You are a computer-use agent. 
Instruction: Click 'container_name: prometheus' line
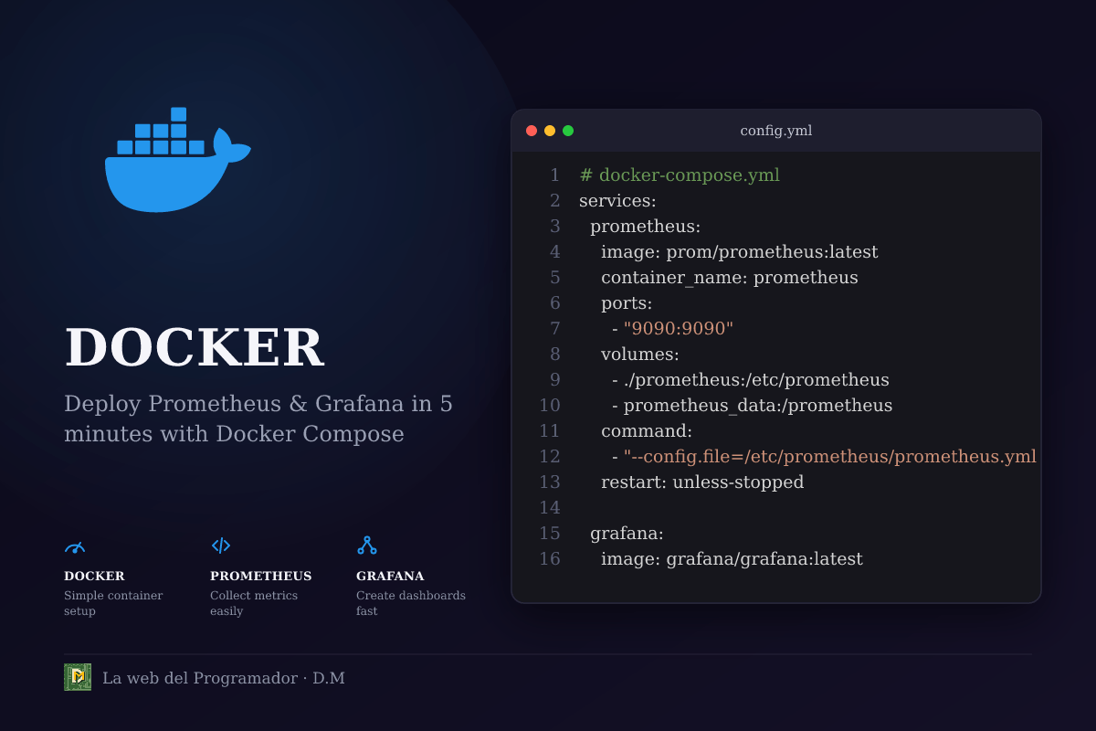point(730,278)
